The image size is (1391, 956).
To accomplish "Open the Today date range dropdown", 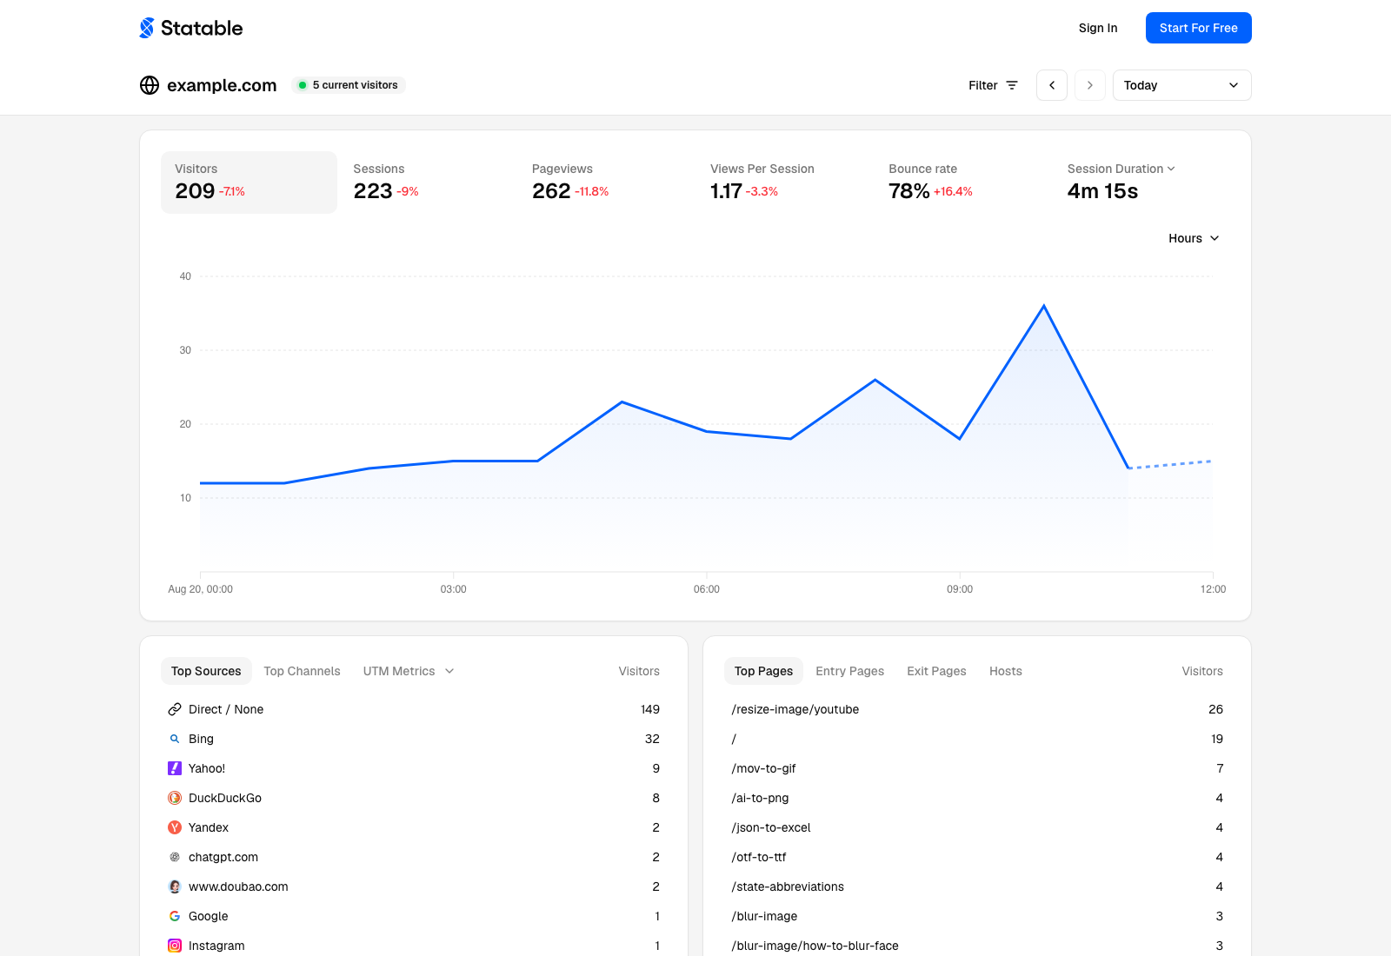I will 1182,85.
